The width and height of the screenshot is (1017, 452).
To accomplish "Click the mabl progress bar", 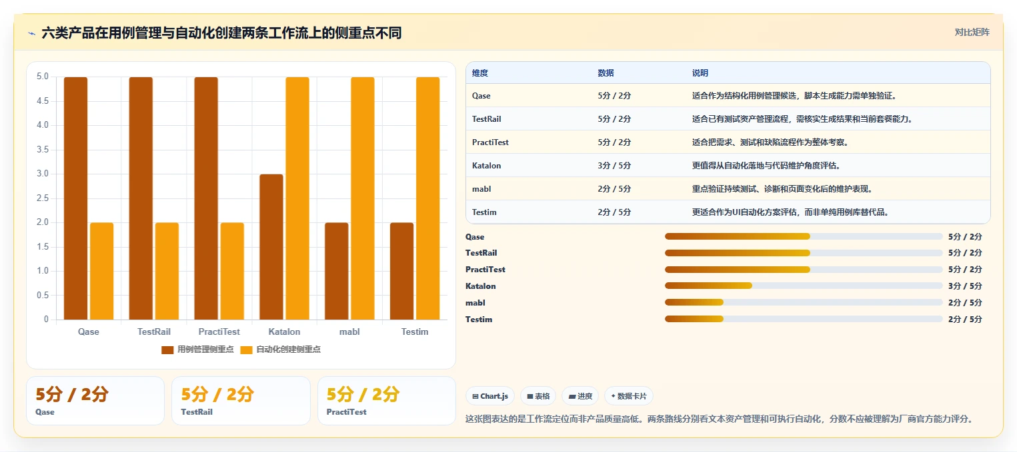I will pyautogui.click(x=804, y=302).
